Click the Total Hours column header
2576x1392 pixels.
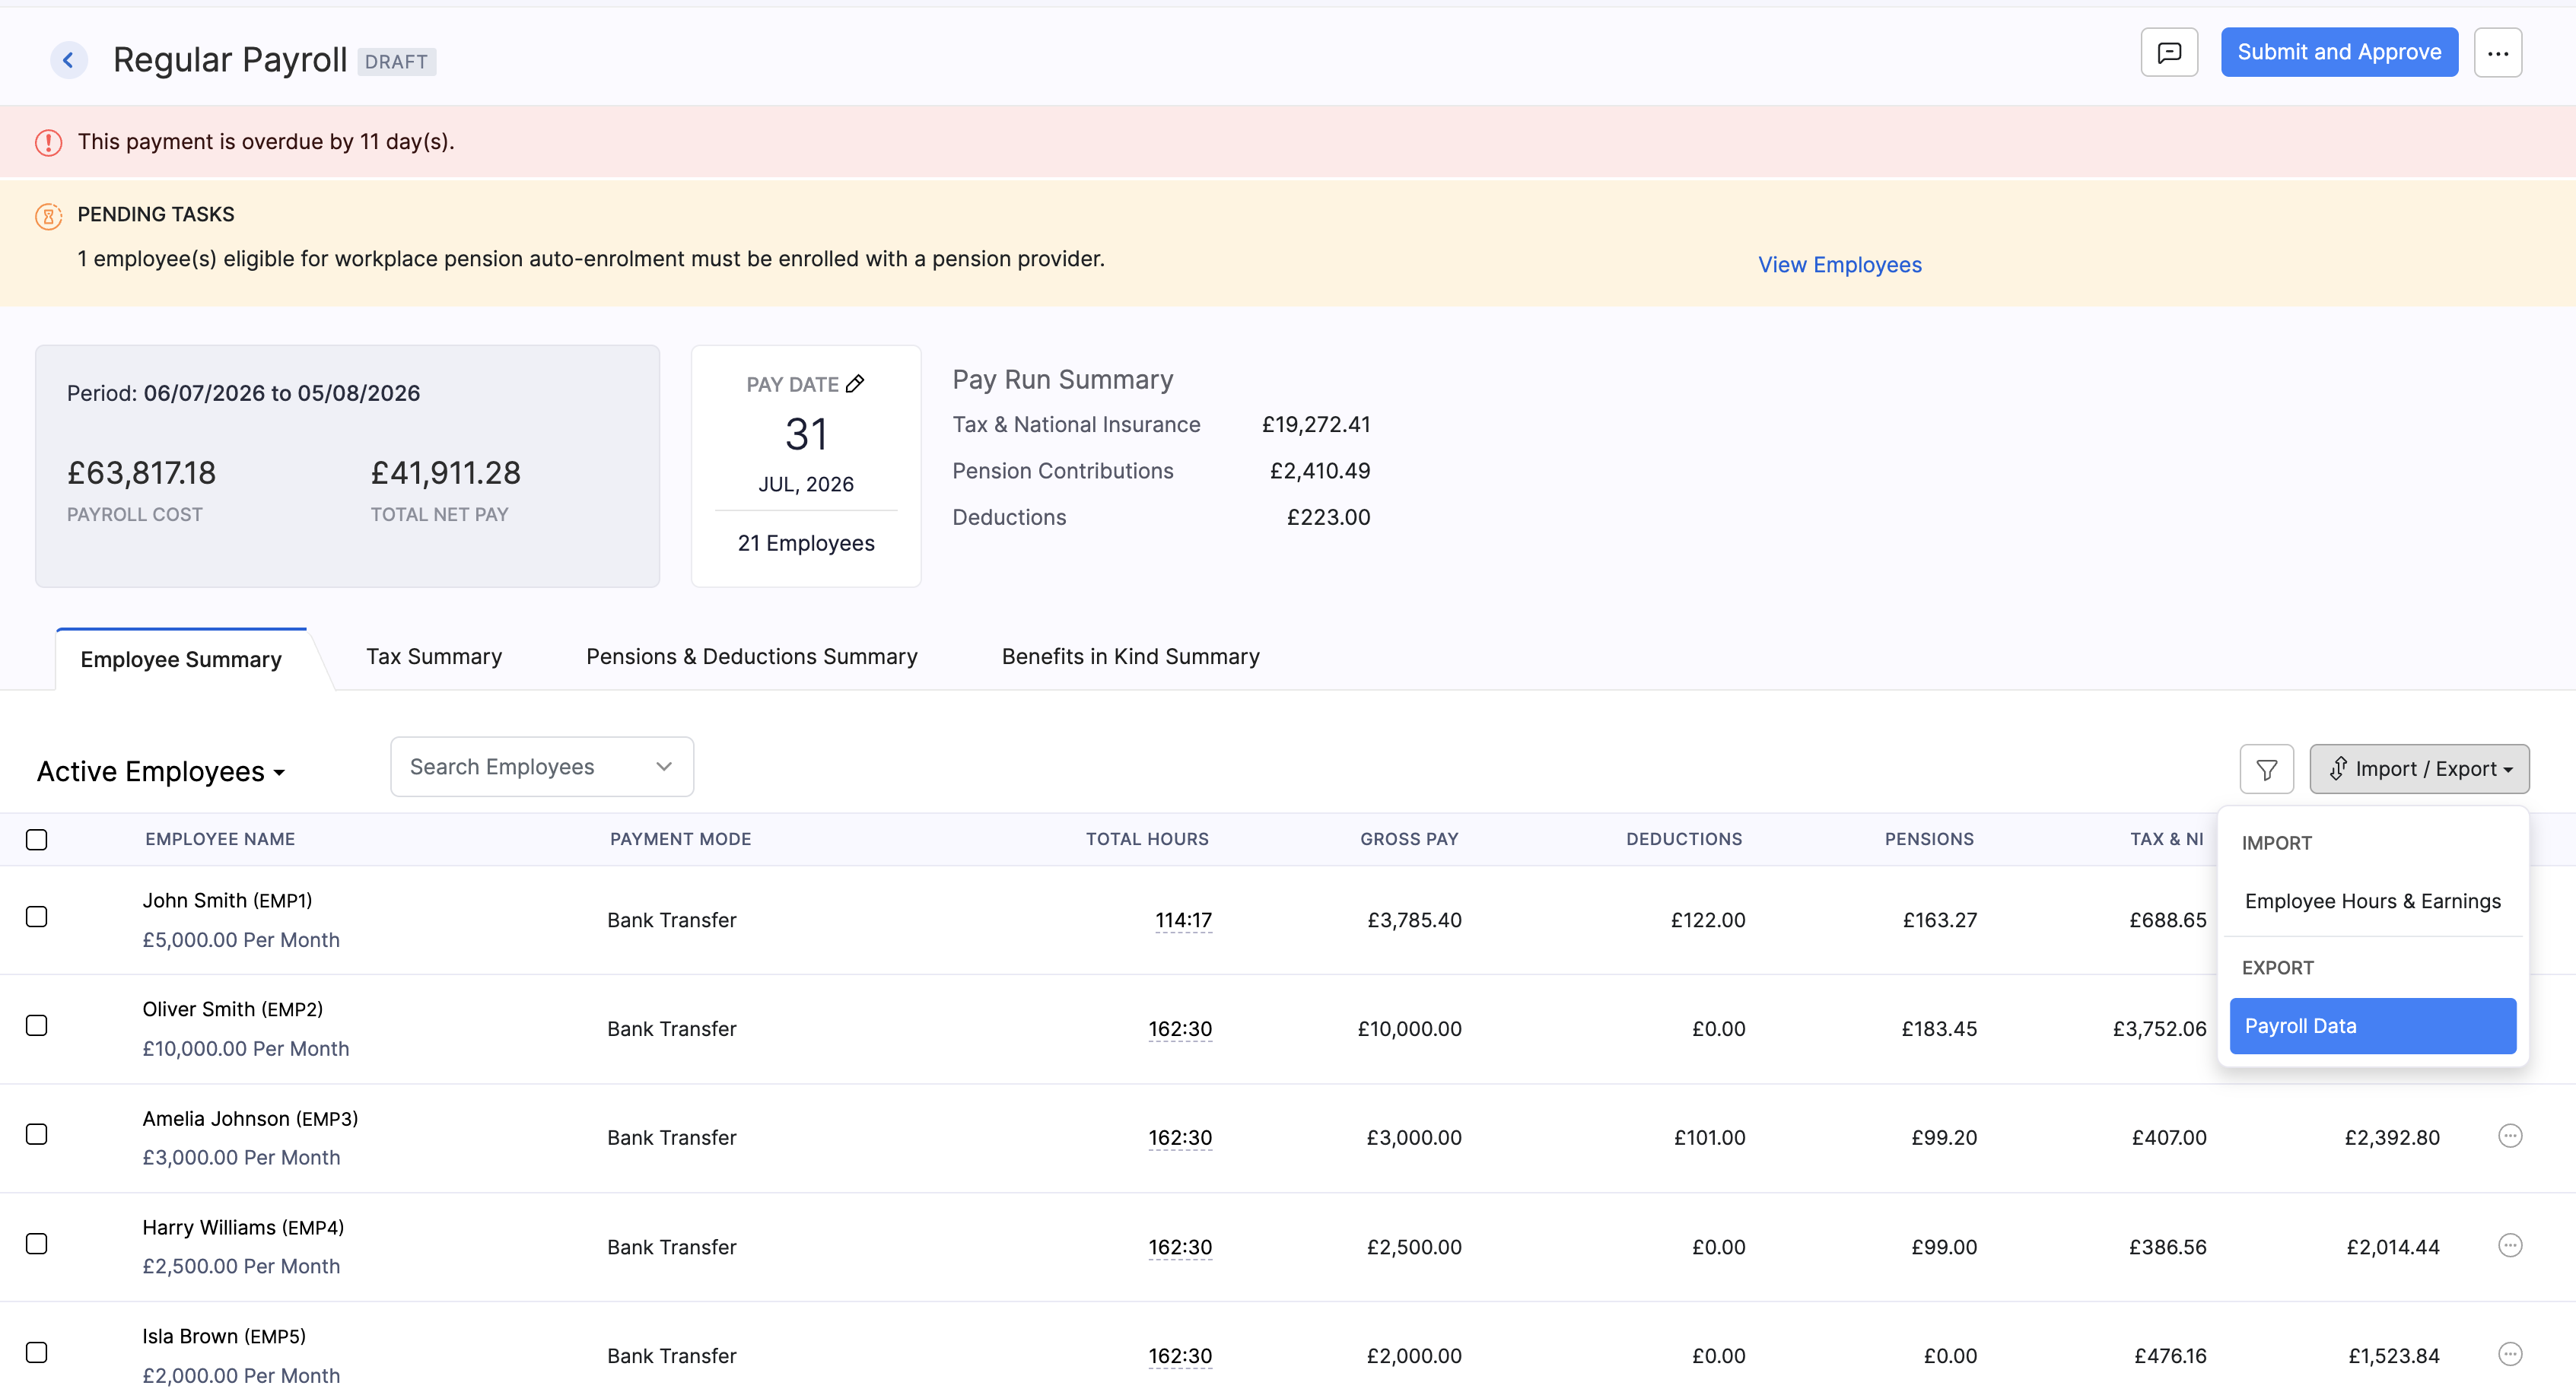pos(1147,840)
